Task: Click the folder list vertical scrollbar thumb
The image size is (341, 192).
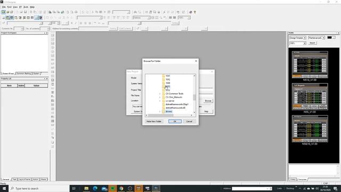Action: pos(194,97)
